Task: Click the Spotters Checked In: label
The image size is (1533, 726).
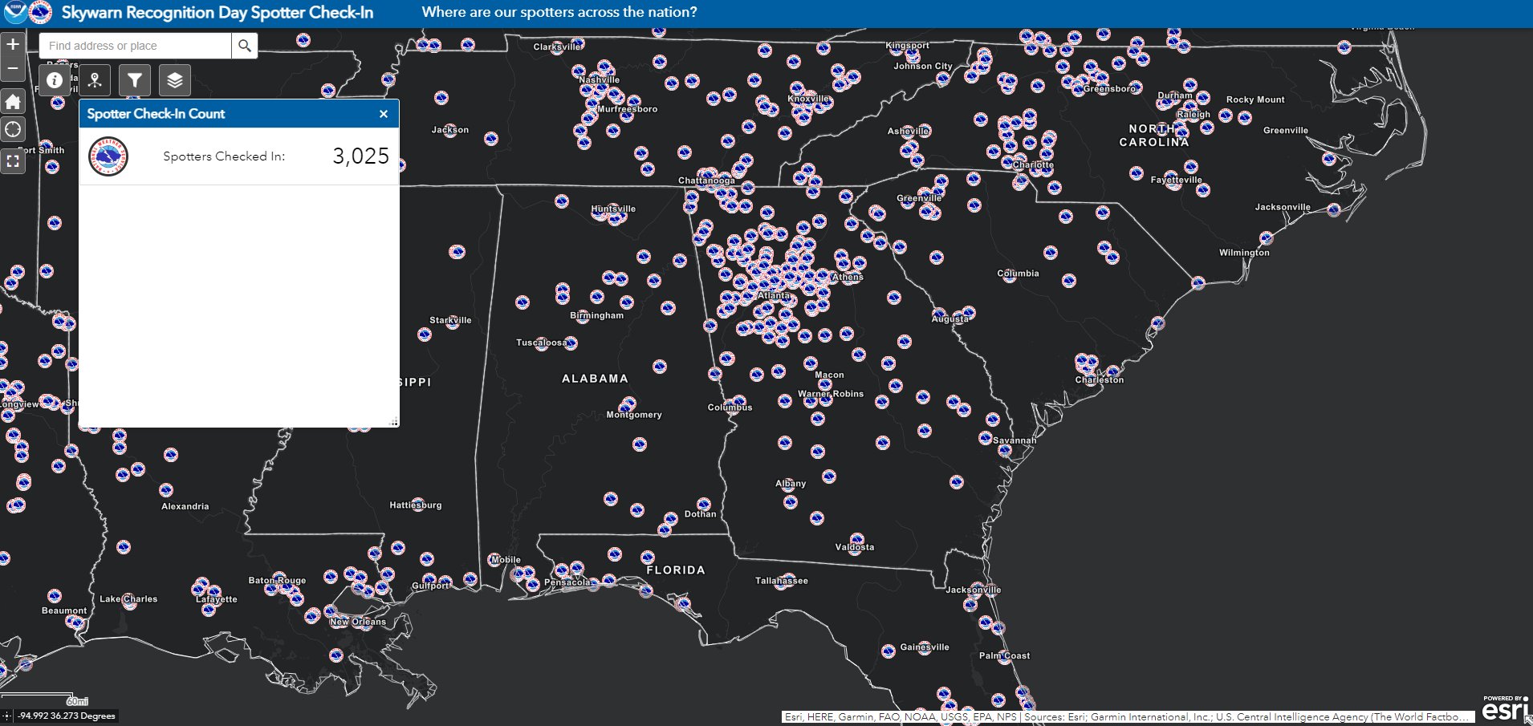Action: coord(224,156)
